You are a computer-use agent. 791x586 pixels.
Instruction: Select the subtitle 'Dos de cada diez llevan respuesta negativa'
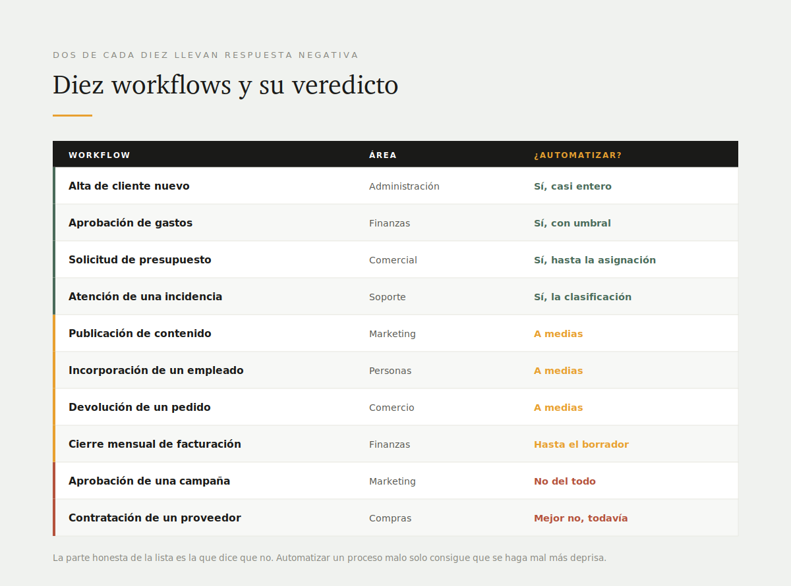pyautogui.click(x=206, y=55)
